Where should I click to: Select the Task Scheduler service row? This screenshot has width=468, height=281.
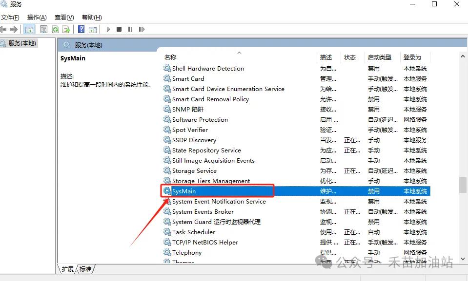coord(193,232)
